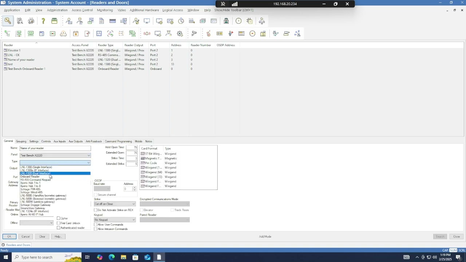Click the key/login icon in the toolbar
The width and height of the screenshot is (466, 262).
pyautogui.click(x=8, y=21)
